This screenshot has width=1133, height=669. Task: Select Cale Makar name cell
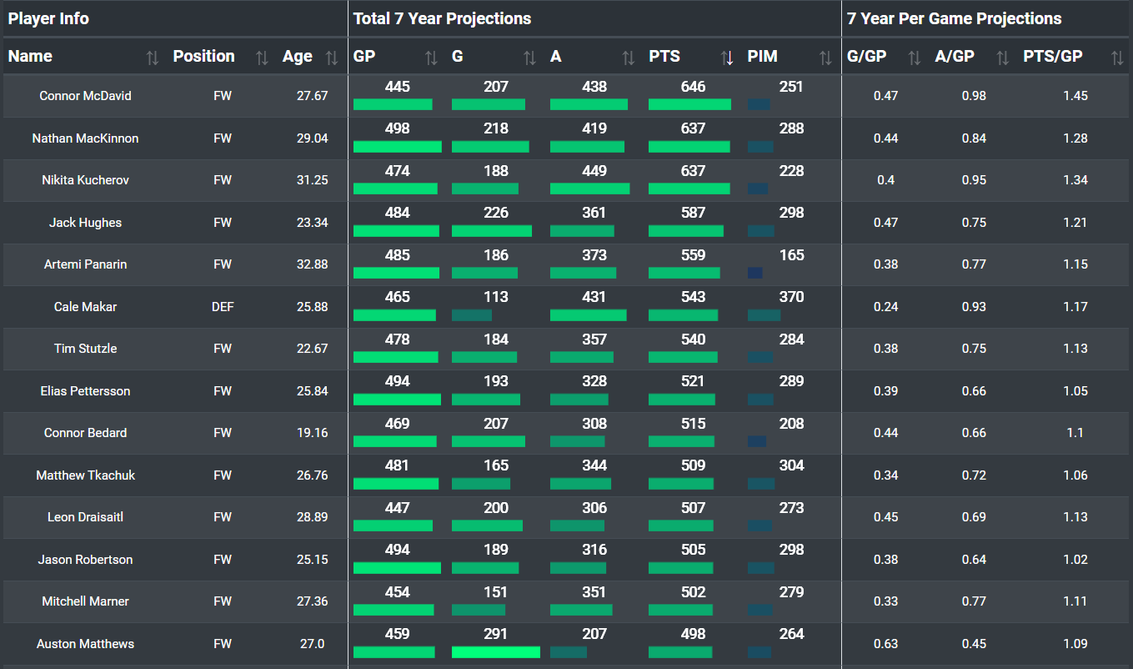tap(85, 307)
